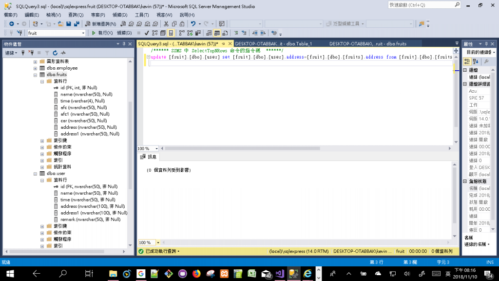Open Windows Start menu
499x281 pixels.
pos(10,274)
